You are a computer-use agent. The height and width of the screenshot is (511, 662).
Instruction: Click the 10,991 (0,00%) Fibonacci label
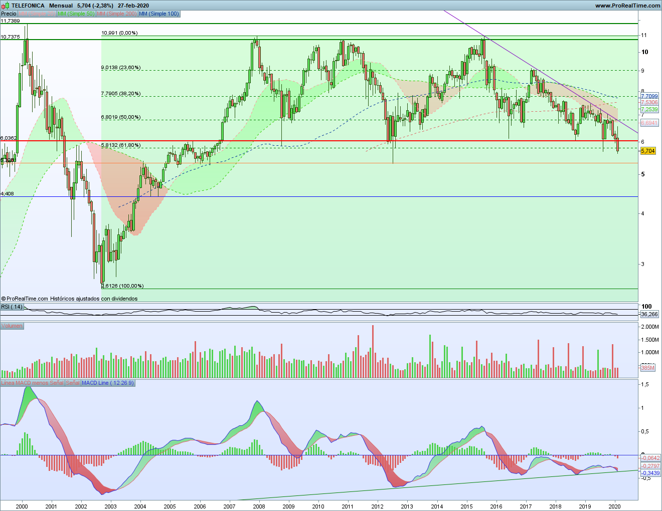(119, 33)
